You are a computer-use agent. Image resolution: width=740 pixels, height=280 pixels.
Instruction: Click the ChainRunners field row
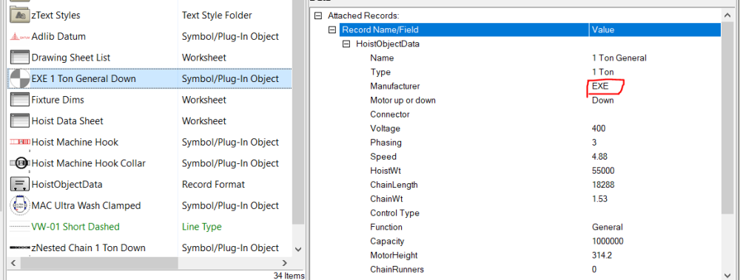click(x=397, y=270)
